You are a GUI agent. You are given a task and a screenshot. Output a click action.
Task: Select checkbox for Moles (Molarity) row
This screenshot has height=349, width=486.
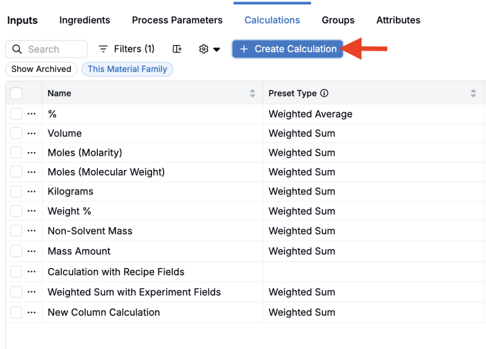pyautogui.click(x=16, y=152)
